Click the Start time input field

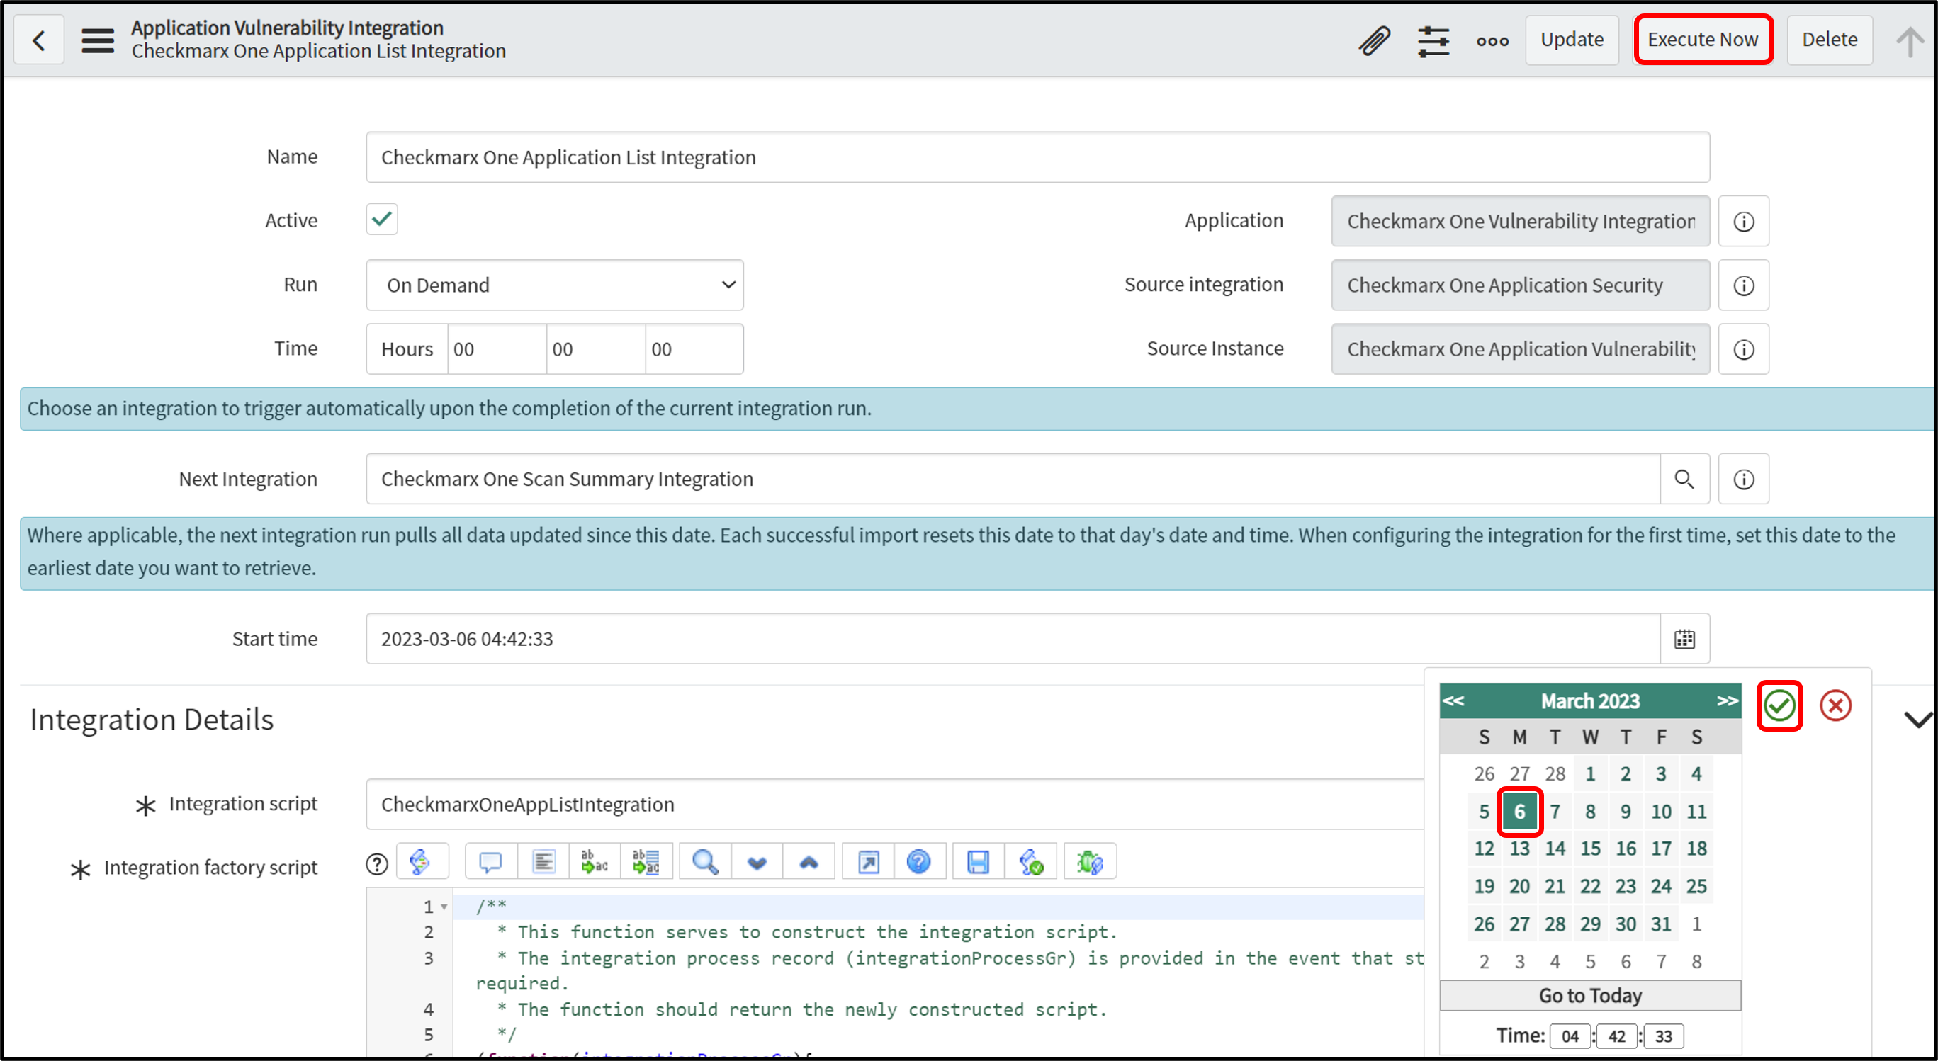point(1013,638)
